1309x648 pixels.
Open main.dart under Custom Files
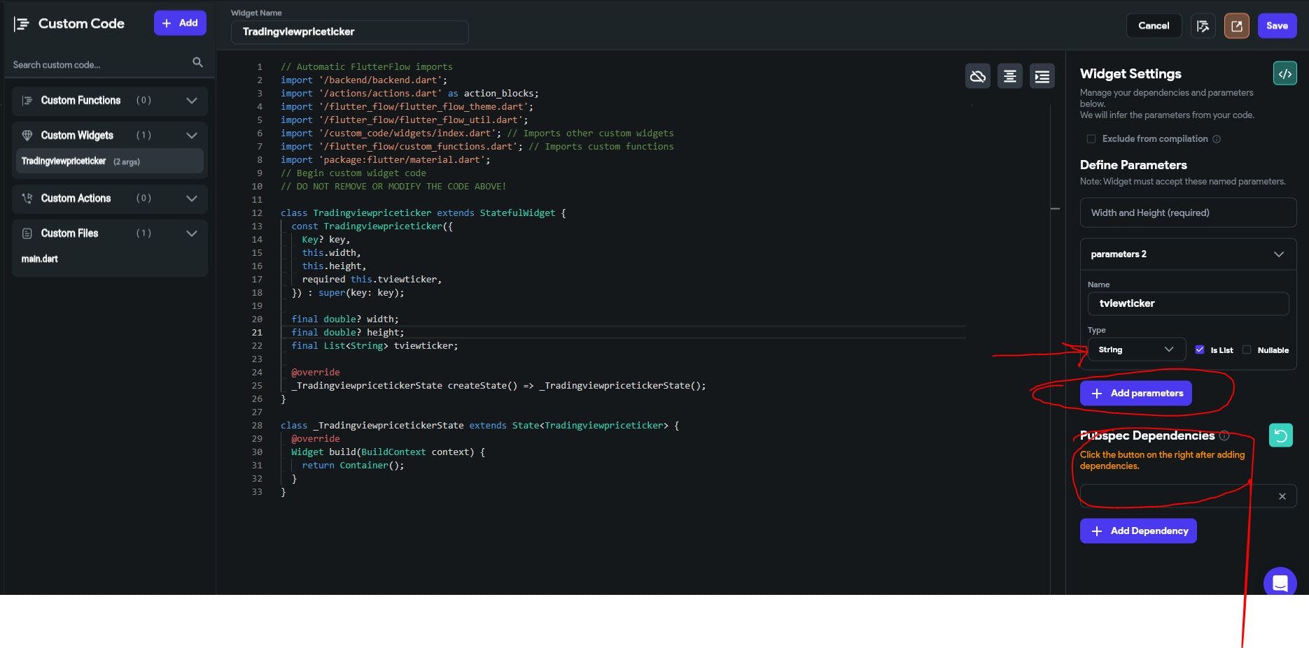coord(40,259)
